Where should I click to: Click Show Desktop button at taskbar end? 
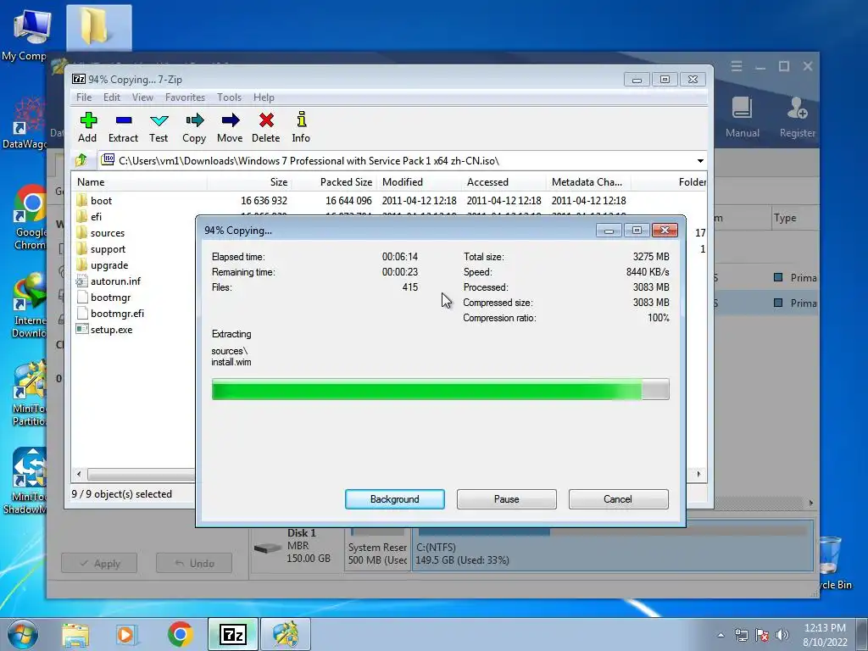pos(862,634)
